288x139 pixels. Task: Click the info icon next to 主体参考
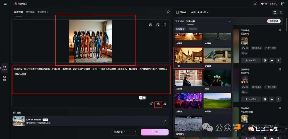[48, 12]
